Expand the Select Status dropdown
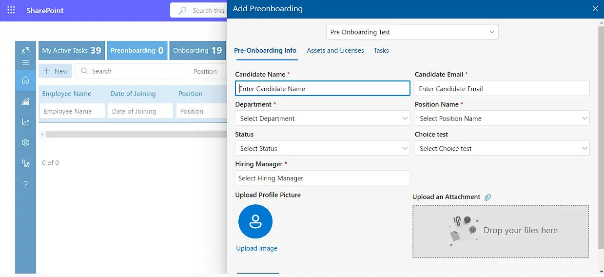604x277 pixels. coord(322,148)
